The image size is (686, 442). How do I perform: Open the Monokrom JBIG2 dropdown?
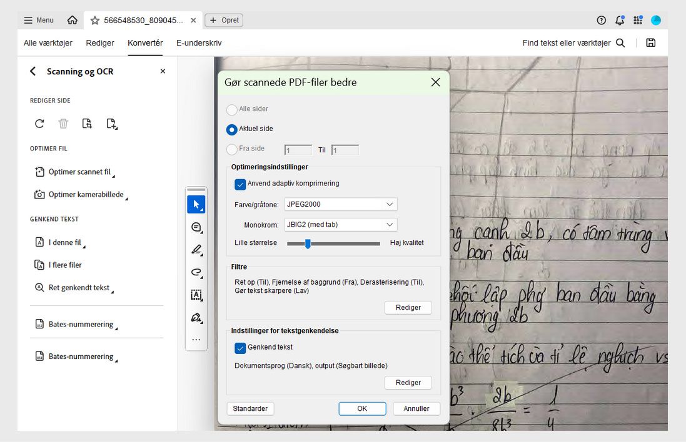[x=340, y=224]
